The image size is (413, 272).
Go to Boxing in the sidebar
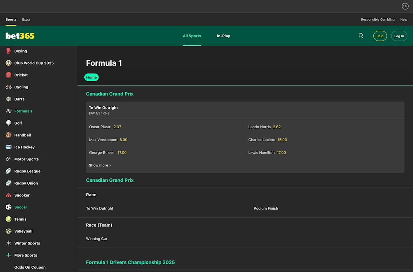(x=21, y=51)
